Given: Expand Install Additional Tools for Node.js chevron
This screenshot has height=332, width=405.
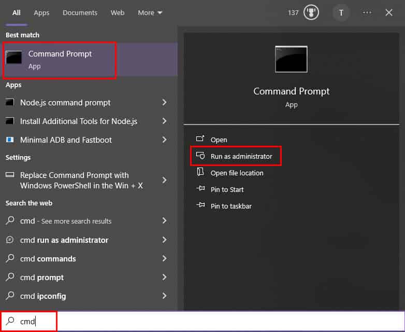Looking at the screenshot, I should [164, 121].
